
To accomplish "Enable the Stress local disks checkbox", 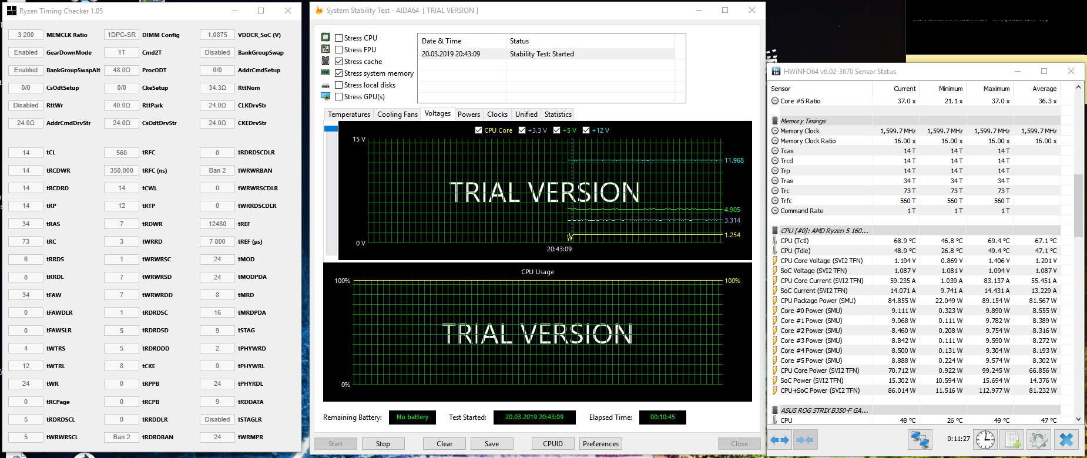I will click(x=338, y=85).
